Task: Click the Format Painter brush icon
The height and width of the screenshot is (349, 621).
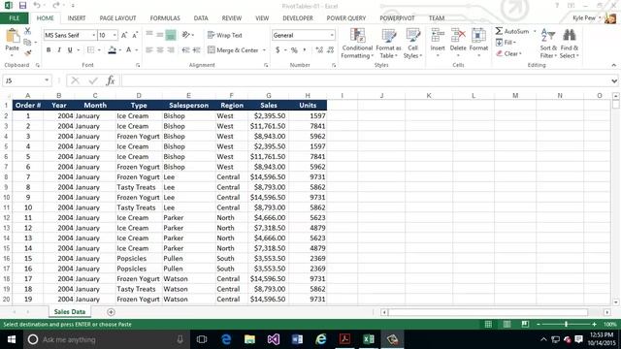Action: pos(27,52)
